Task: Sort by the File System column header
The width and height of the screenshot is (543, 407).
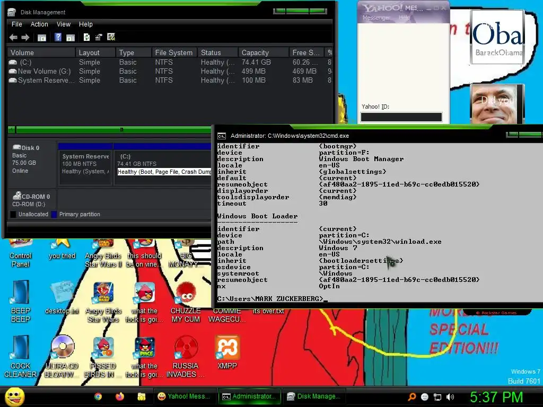Action: pyautogui.click(x=174, y=52)
